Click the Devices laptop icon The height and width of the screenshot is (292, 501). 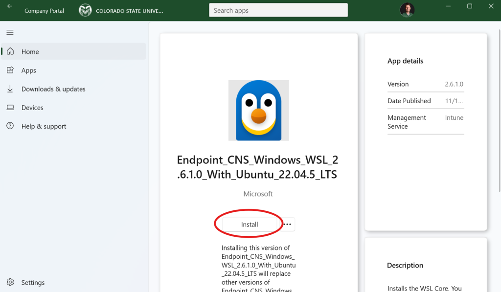(10, 108)
